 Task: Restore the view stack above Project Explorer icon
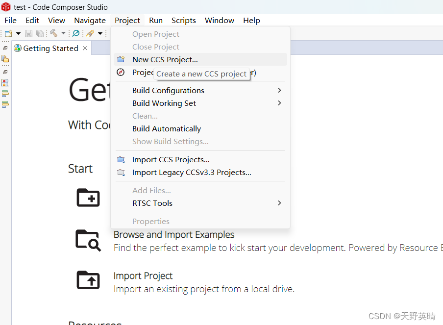click(5, 48)
